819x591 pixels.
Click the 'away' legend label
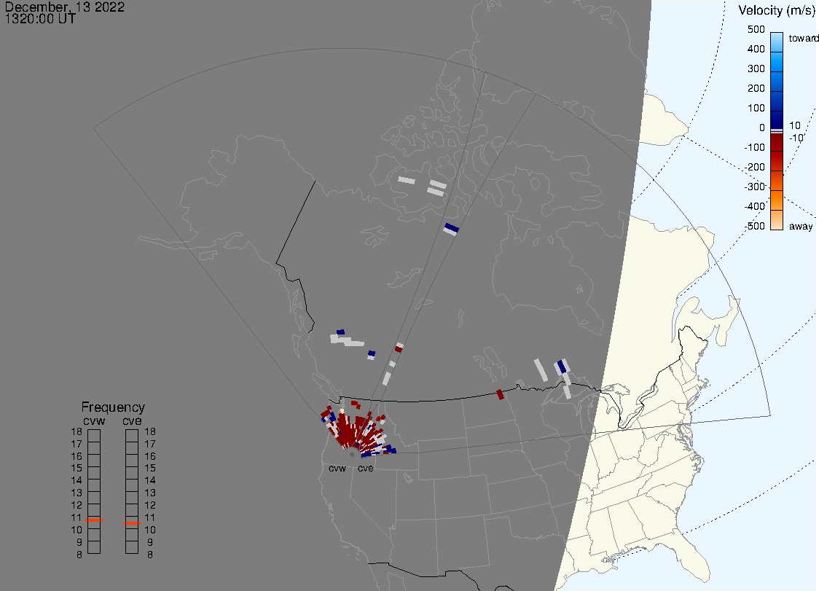[801, 226]
